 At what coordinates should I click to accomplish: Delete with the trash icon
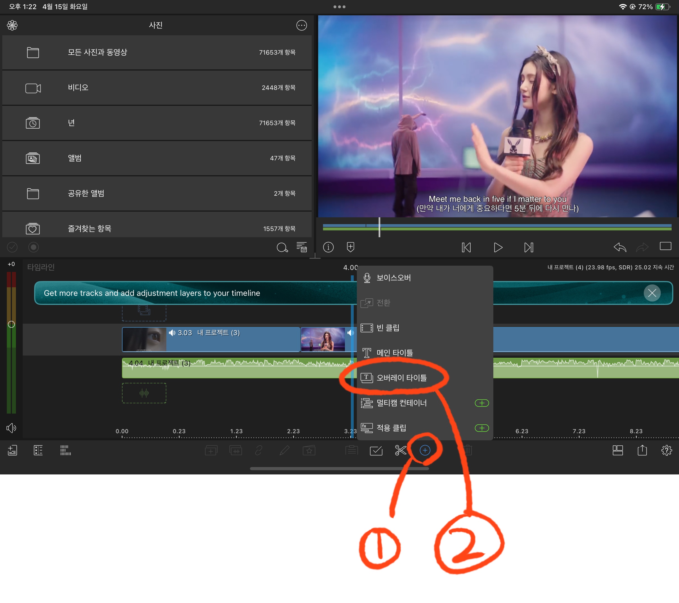[468, 451]
